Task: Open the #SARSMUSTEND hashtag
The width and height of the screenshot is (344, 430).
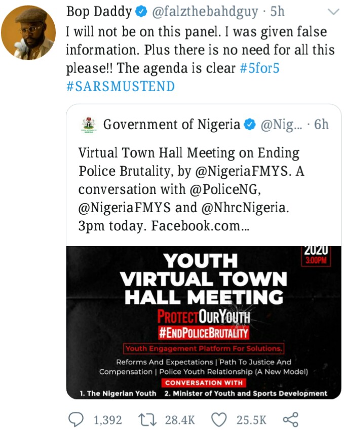Action: (121, 86)
